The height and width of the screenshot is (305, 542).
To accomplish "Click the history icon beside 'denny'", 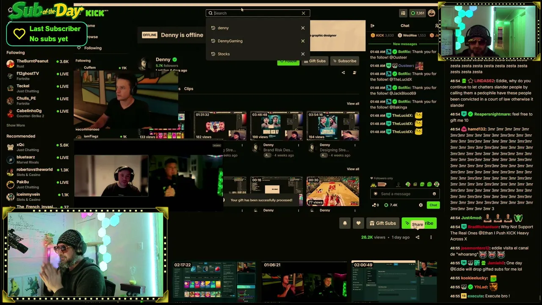I will click(213, 28).
